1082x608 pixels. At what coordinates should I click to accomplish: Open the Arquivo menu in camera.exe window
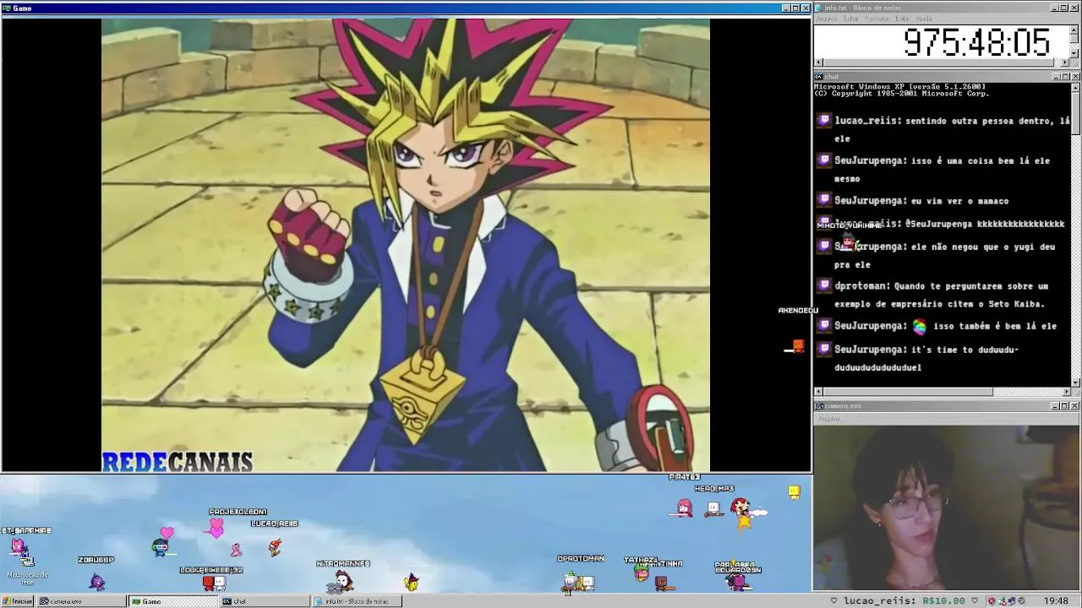tap(829, 419)
